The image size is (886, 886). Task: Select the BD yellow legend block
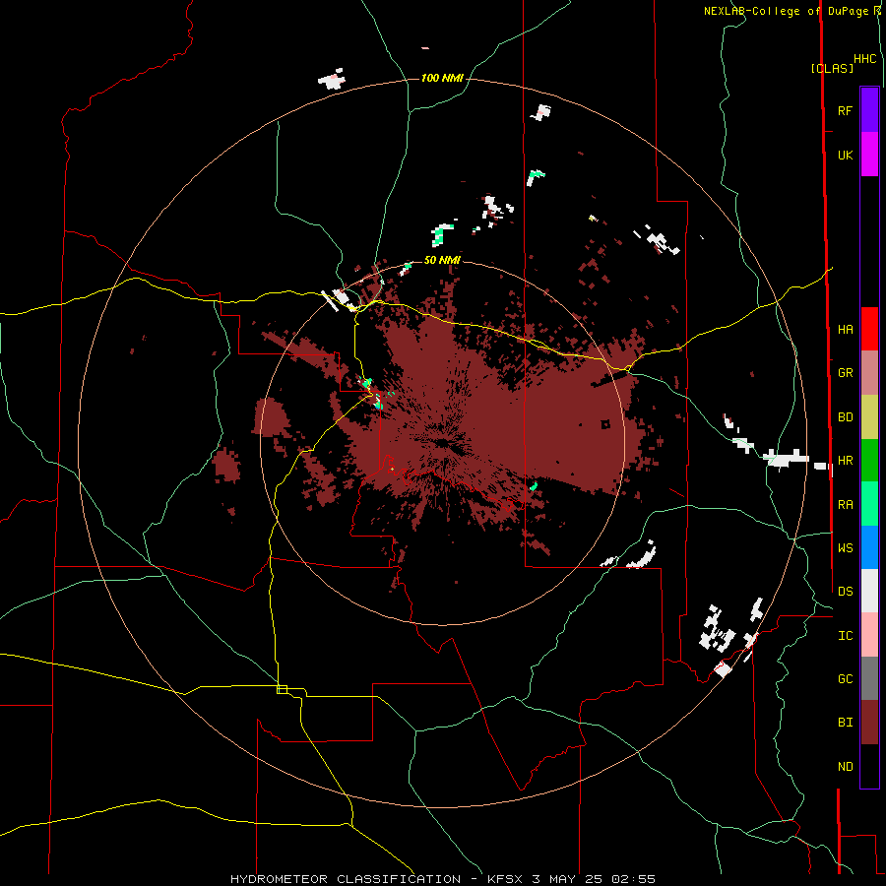pos(869,417)
